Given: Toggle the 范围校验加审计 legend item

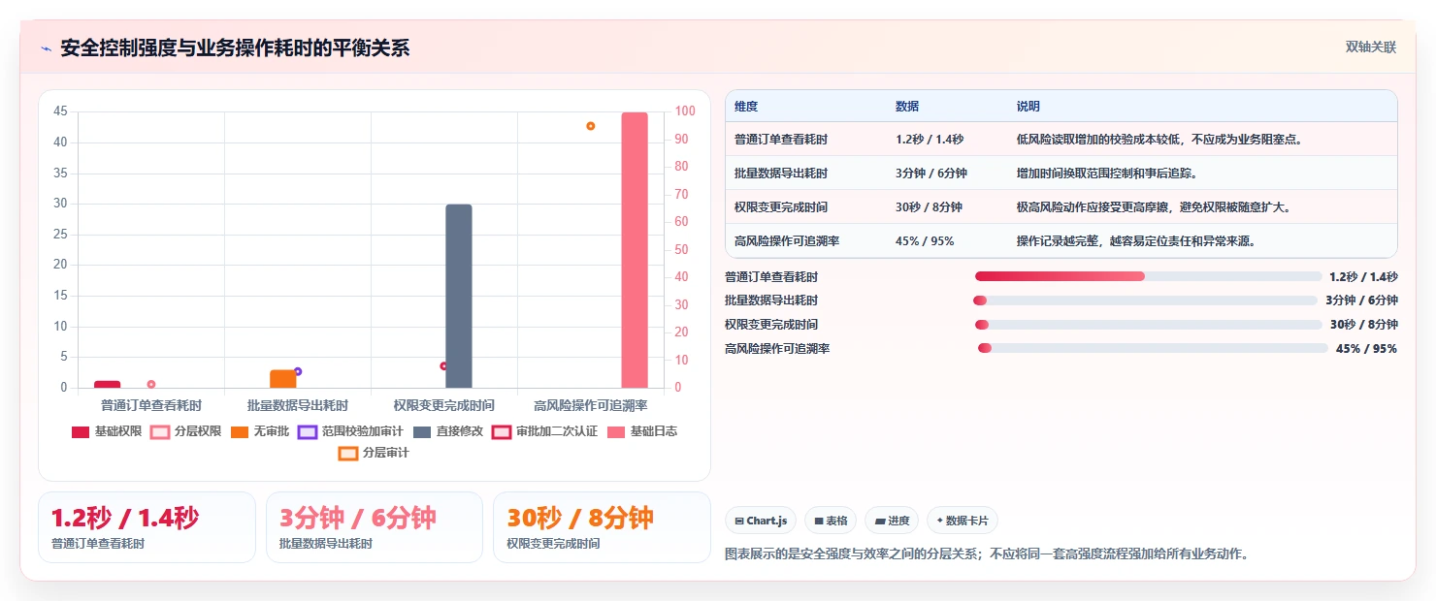Looking at the screenshot, I should tap(350, 431).
